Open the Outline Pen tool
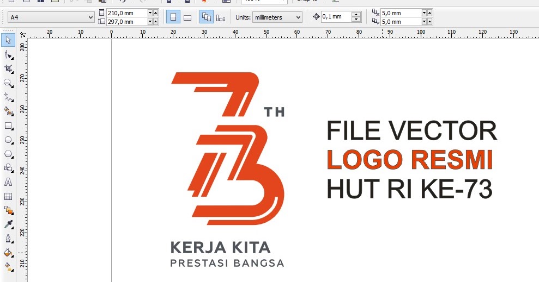This screenshot has height=282, width=539. pyautogui.click(x=8, y=239)
